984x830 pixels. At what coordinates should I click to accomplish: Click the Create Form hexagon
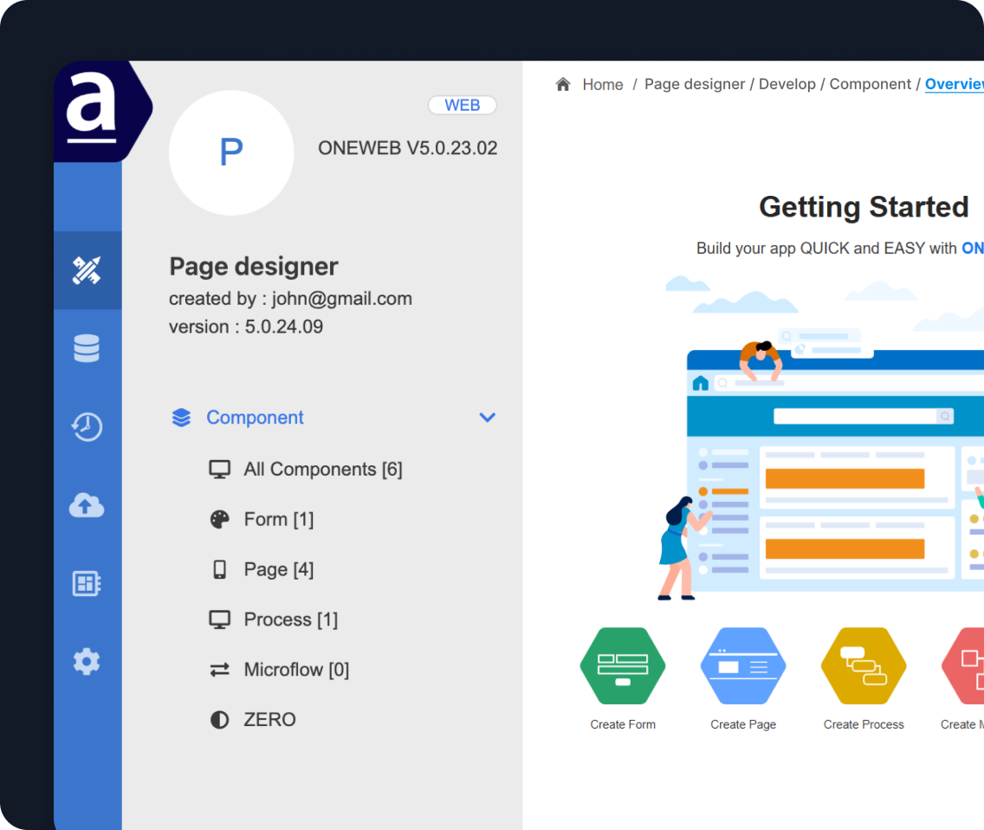(x=622, y=665)
